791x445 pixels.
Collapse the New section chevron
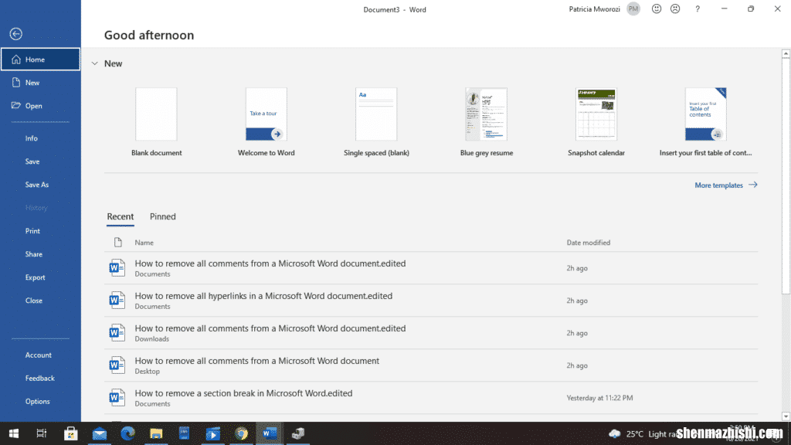coord(94,63)
